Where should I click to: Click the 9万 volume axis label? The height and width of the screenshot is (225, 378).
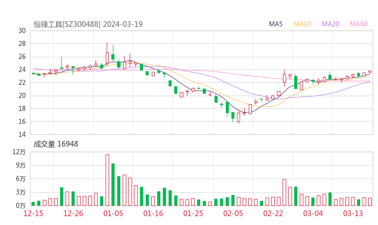coord(21,165)
